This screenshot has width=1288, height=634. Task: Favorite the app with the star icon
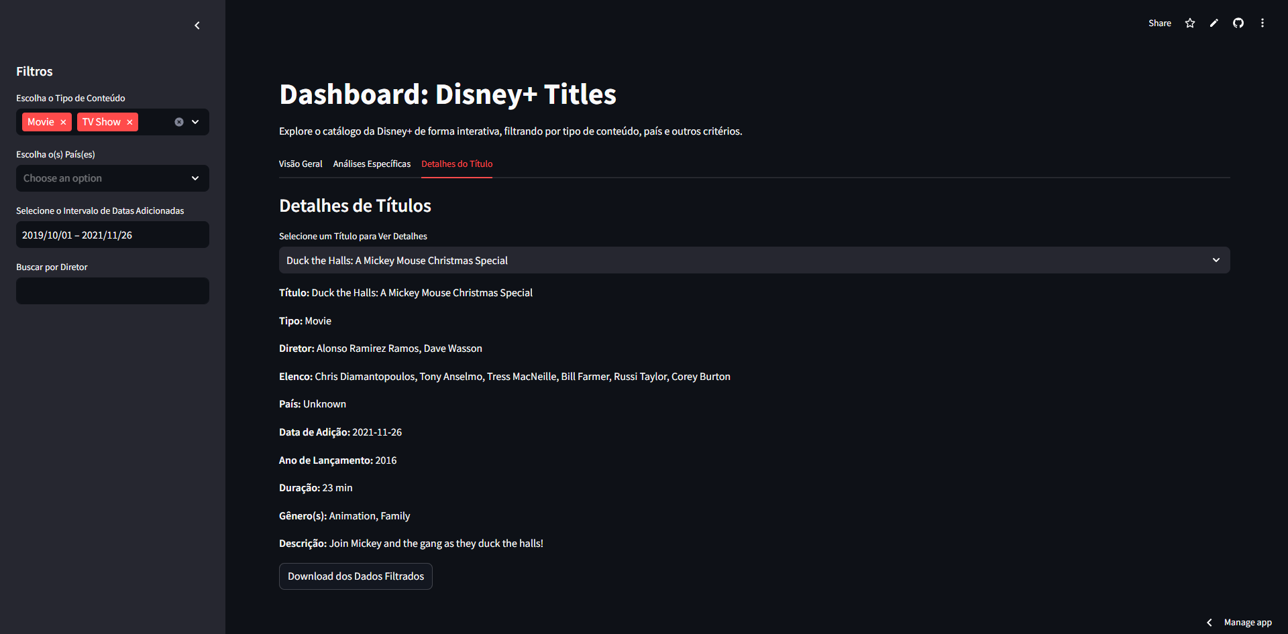1190,23
